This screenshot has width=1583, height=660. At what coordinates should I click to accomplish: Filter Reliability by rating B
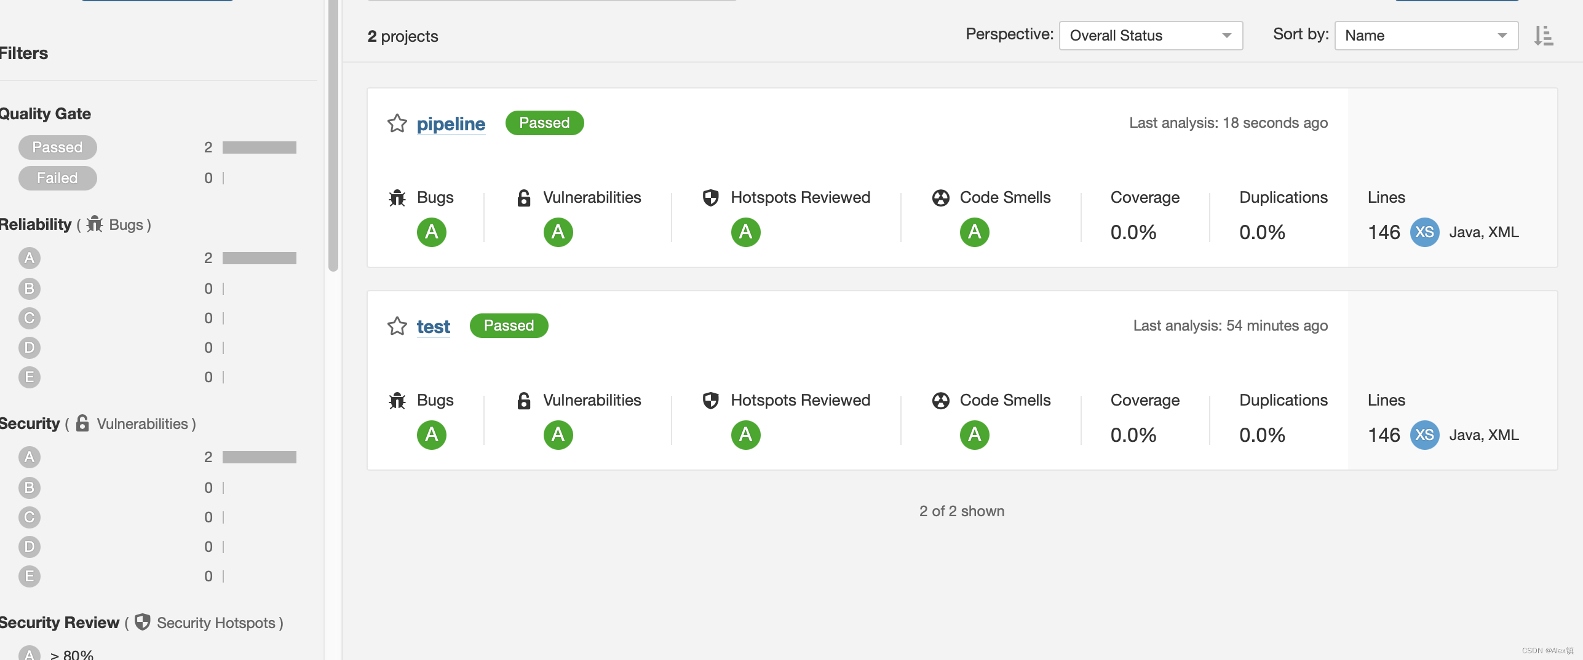point(29,289)
